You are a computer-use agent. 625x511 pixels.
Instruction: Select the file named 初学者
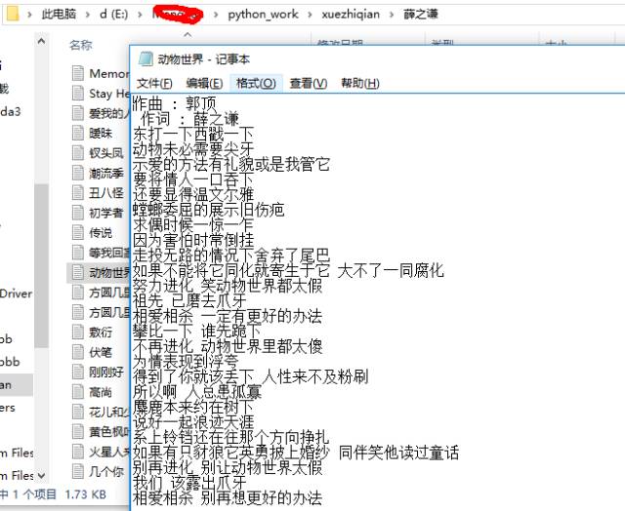coord(106,213)
